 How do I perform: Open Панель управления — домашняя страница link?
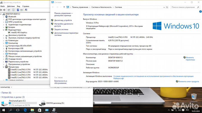[63, 14]
